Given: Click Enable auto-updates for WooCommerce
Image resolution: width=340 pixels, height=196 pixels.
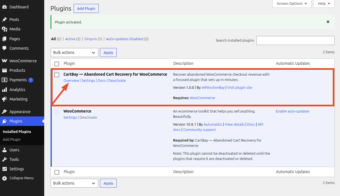Looking at the screenshot, I should coord(292,111).
